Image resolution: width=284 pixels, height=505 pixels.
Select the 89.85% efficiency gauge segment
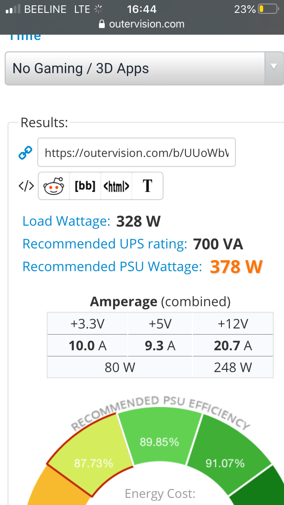click(x=160, y=439)
